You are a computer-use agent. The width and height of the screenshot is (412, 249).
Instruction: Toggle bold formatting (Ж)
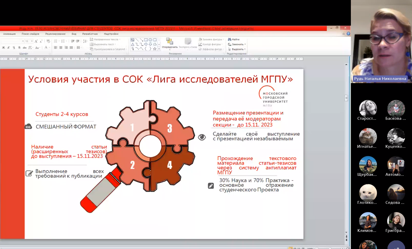(4, 48)
